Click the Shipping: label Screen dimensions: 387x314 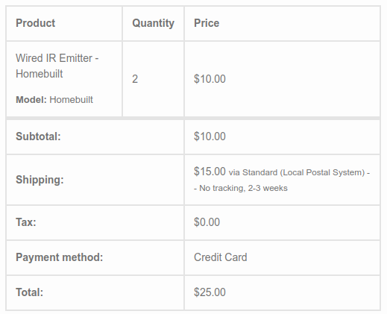click(40, 180)
